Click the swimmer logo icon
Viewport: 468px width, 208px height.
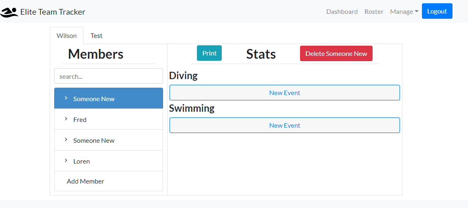point(9,12)
